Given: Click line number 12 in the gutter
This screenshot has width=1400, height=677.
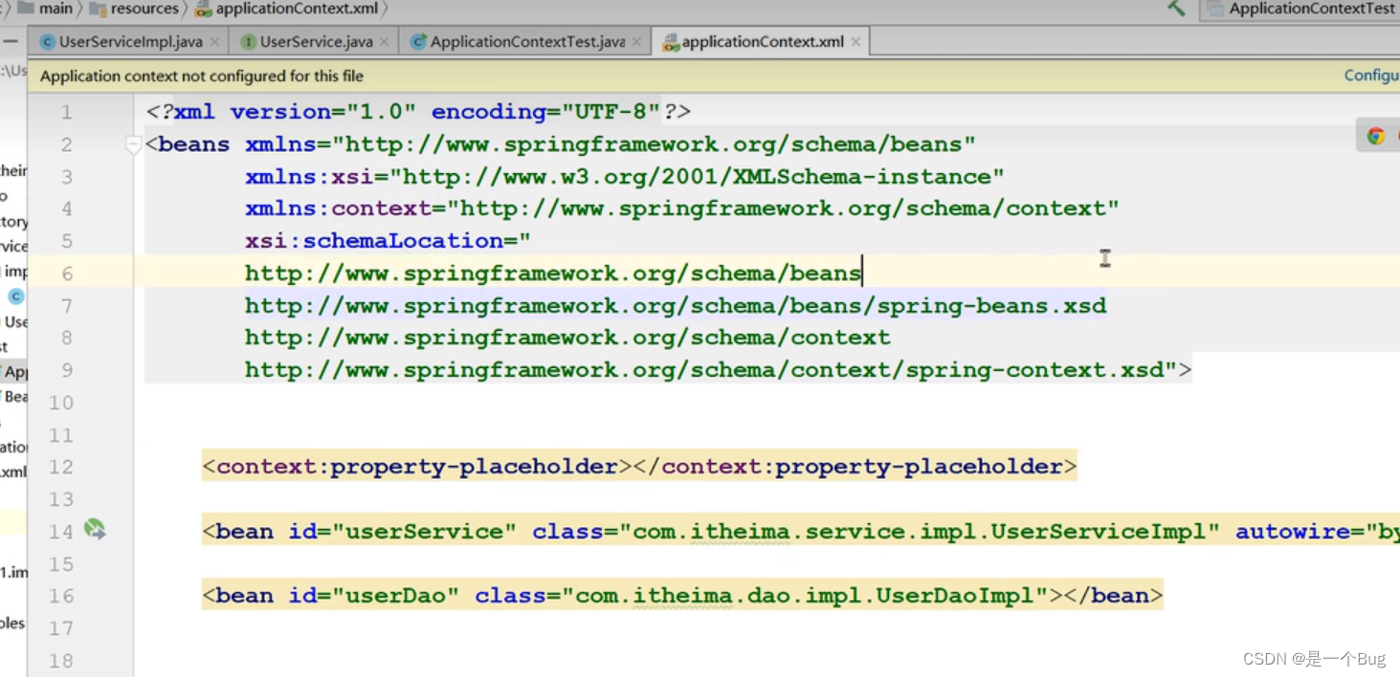Looking at the screenshot, I should [x=61, y=467].
